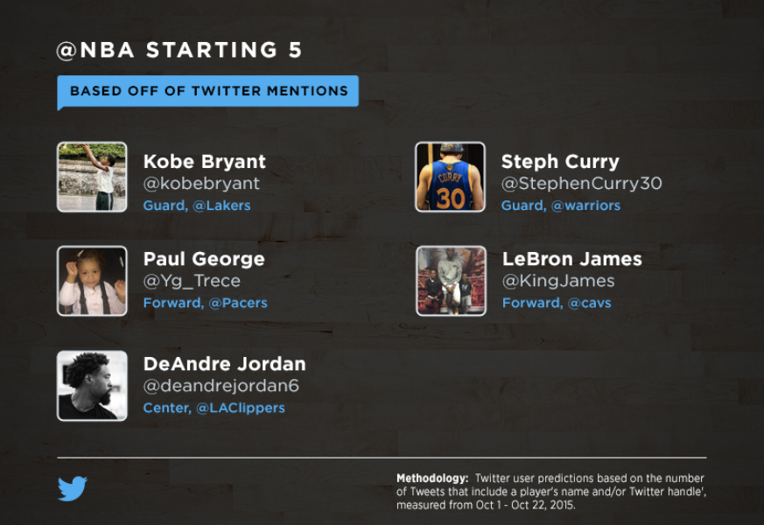Open the @StephenCurry30 handle
Image resolution: width=764 pixels, height=525 pixels.
click(582, 184)
